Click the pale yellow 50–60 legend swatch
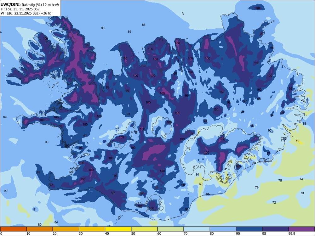315x236 pixels. (144, 229)
